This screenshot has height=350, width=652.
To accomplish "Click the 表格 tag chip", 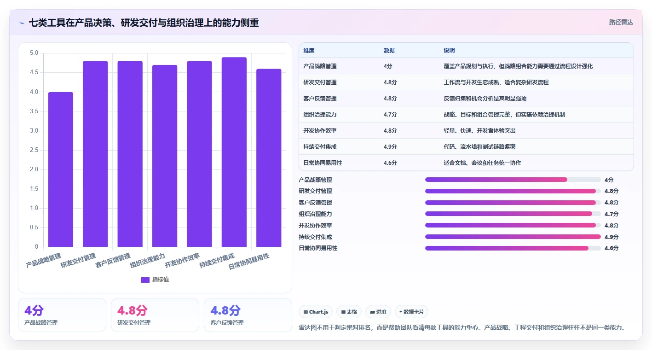I will (349, 312).
